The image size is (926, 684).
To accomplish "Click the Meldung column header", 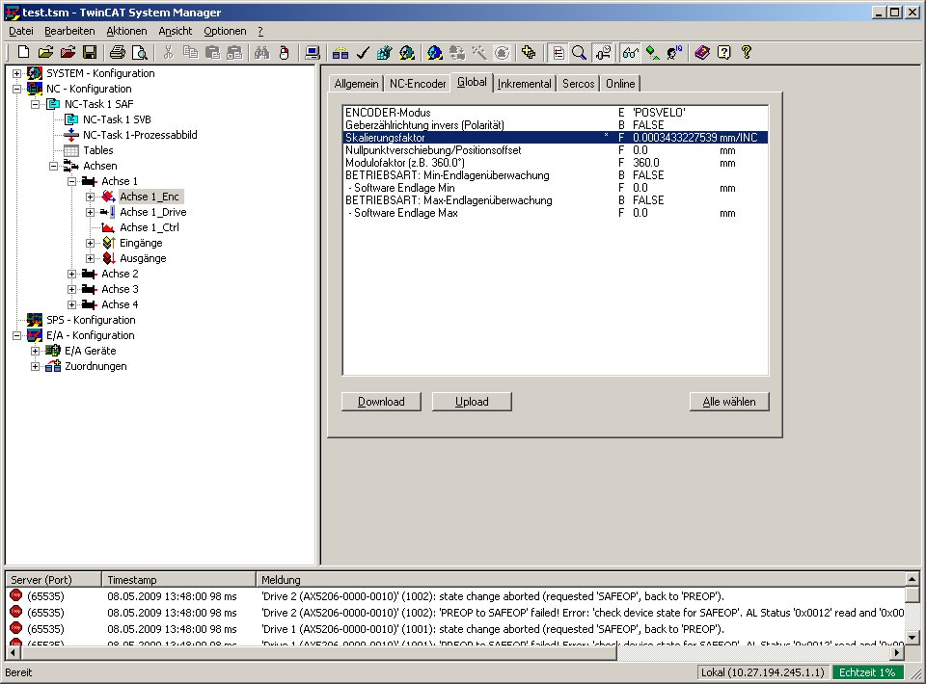I will (x=581, y=580).
